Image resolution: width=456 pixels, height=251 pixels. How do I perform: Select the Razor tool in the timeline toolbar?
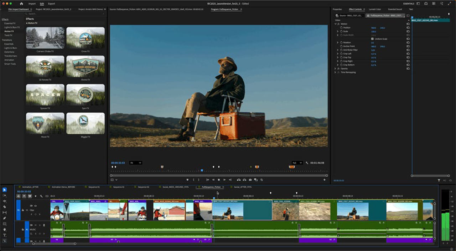5,206
